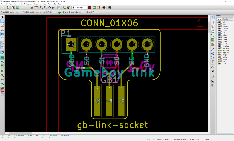Screen dimensions: 234x141
Task: Click the undo arrow icon
Action: click(x=22, y=8)
